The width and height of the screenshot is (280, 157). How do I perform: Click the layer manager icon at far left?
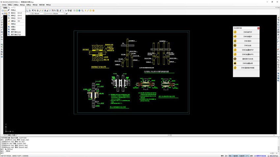(3, 13)
